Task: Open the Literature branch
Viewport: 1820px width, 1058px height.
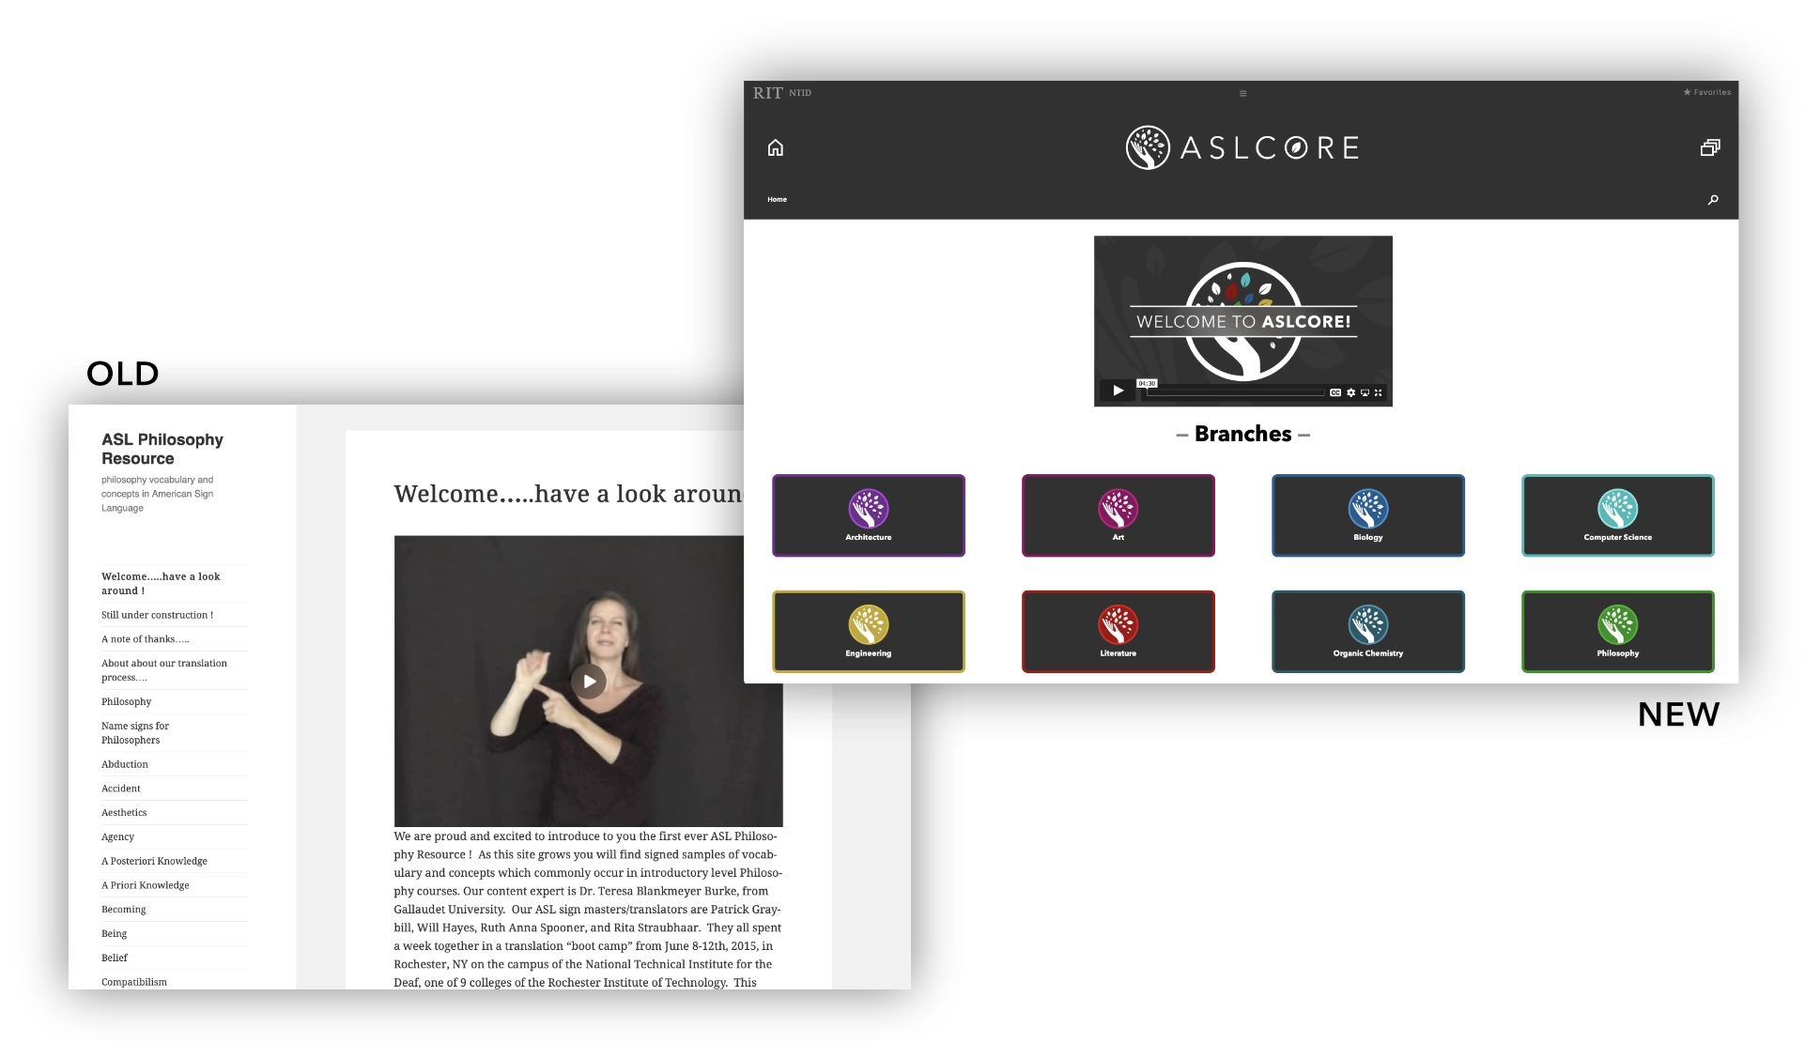Action: tap(1118, 631)
